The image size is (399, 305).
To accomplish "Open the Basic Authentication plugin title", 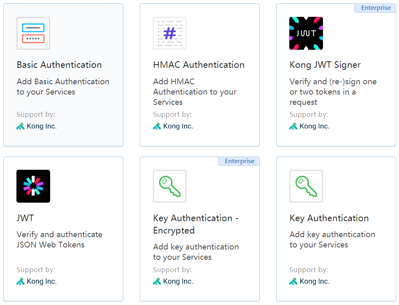I will [59, 65].
